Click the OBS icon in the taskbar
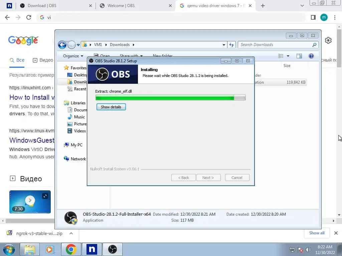Viewport: 342px width, 256px height. click(113, 249)
